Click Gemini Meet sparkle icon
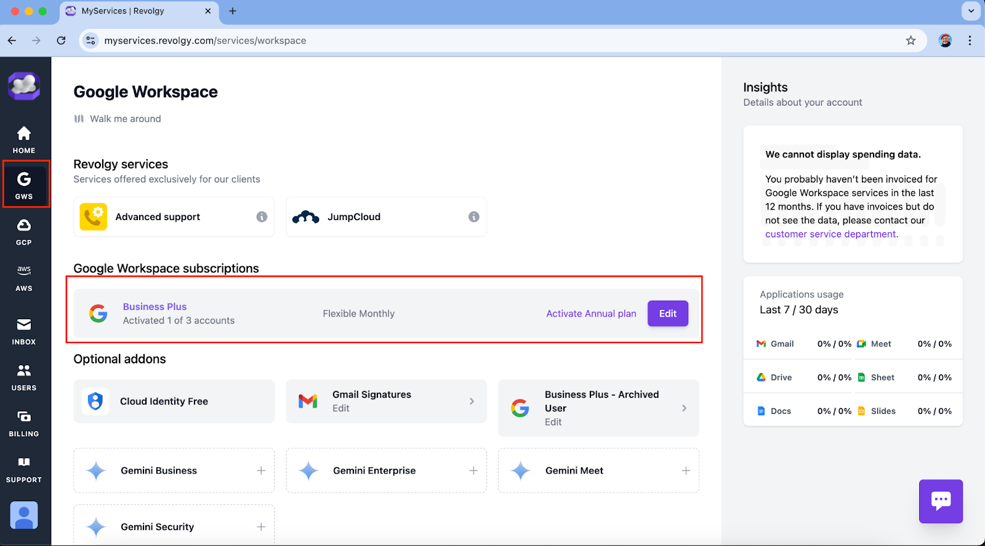This screenshot has height=546, width=985. coord(520,470)
